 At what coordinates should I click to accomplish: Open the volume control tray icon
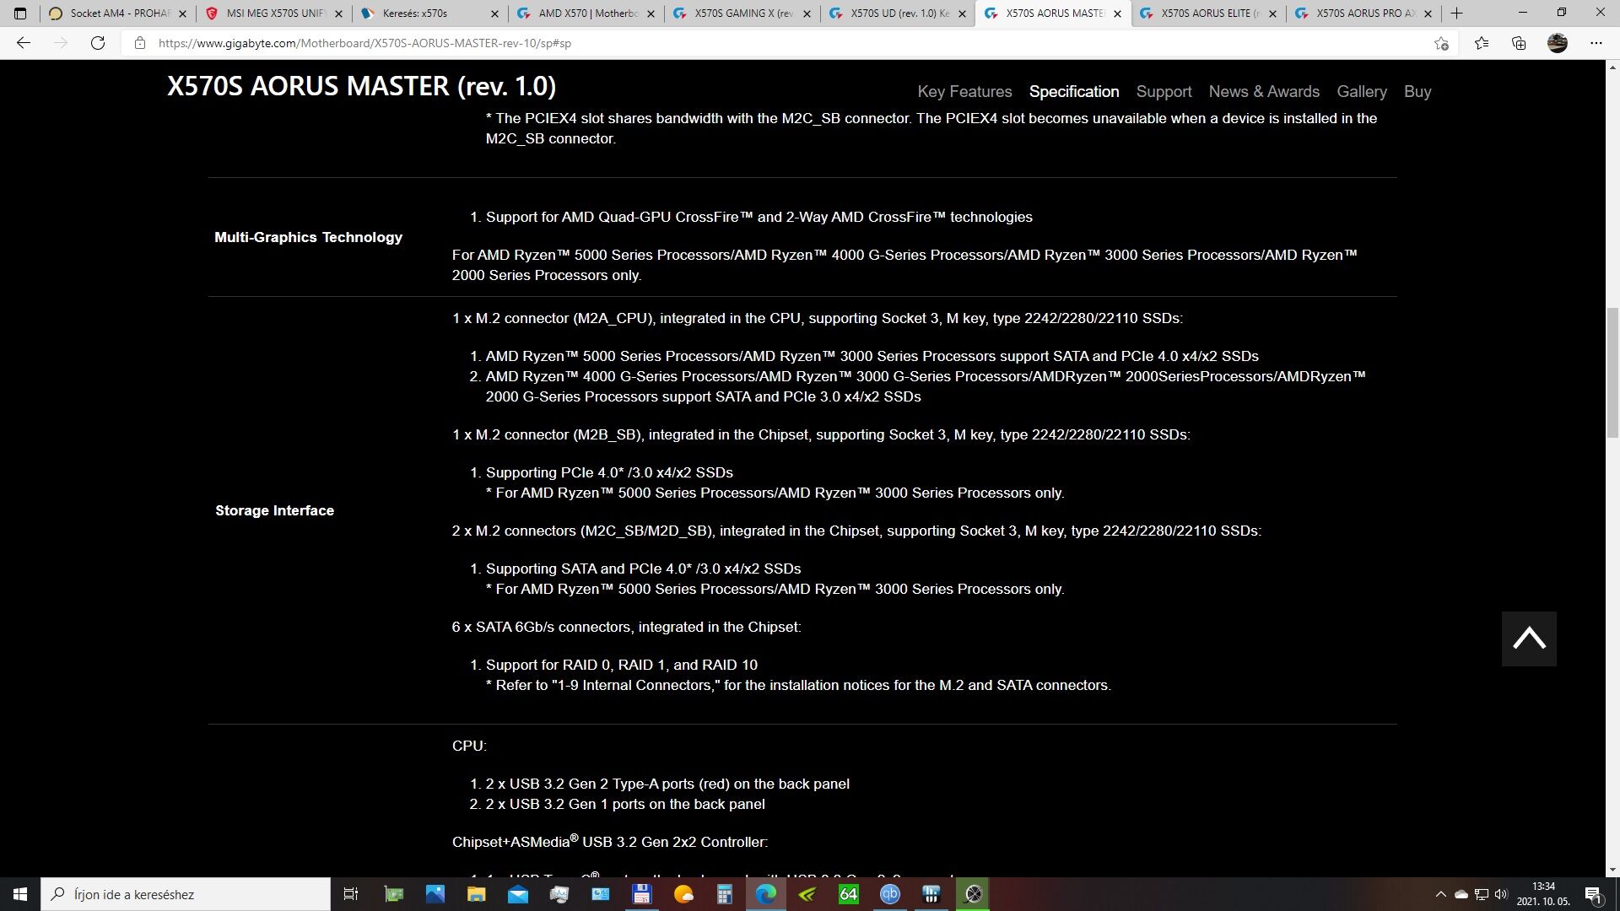[1501, 894]
